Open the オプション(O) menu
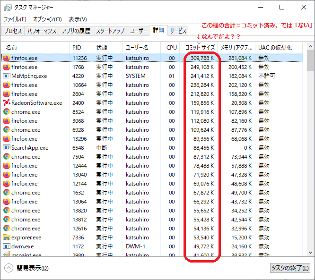The image size is (315, 280). [47, 19]
